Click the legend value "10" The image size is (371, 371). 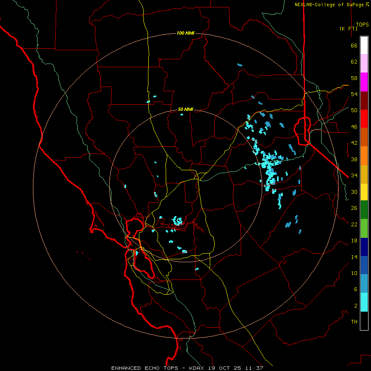click(354, 273)
